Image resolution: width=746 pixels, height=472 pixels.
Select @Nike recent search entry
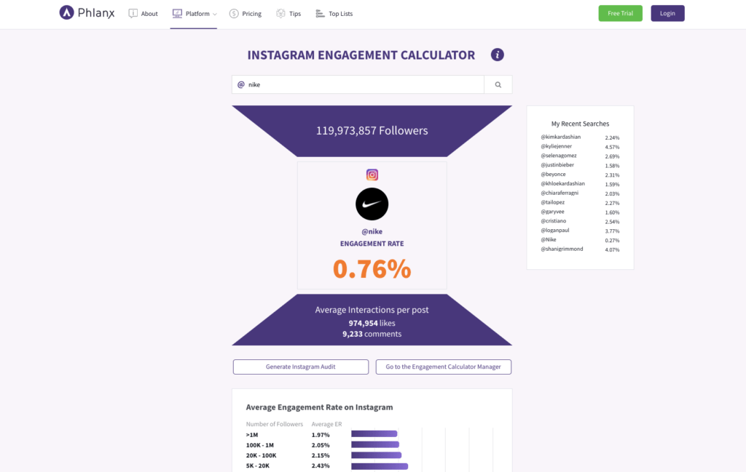pyautogui.click(x=548, y=239)
